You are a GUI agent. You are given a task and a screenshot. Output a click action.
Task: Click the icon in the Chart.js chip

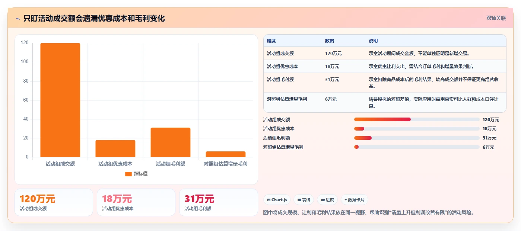[x=269, y=200]
